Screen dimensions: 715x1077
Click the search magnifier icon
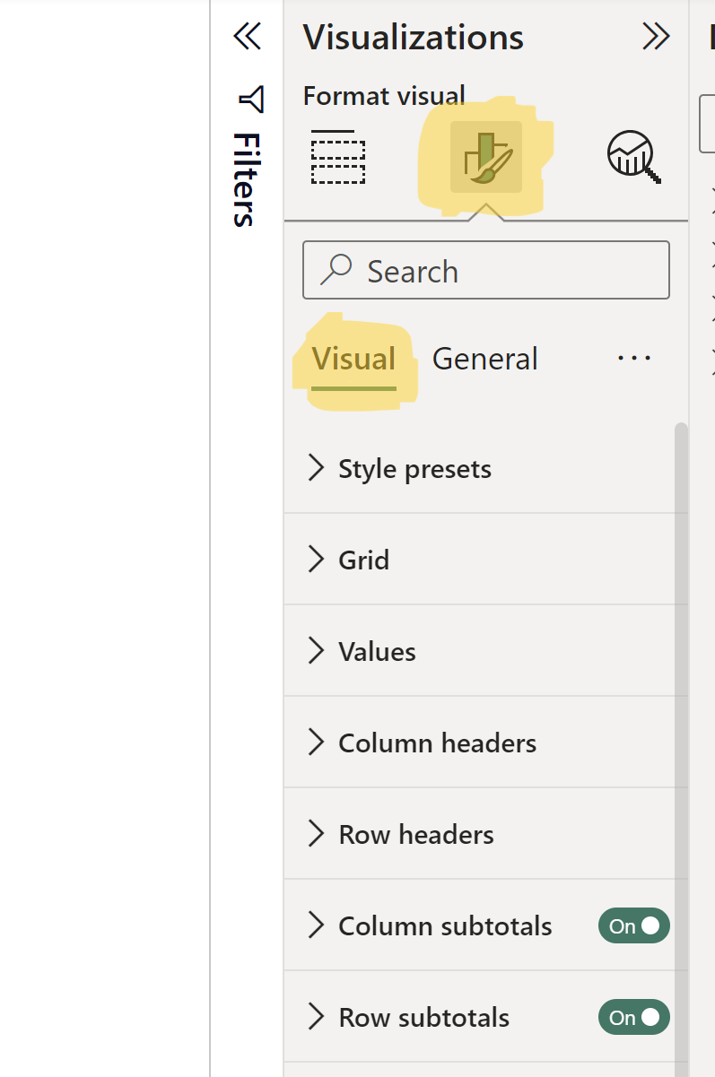pyautogui.click(x=336, y=270)
